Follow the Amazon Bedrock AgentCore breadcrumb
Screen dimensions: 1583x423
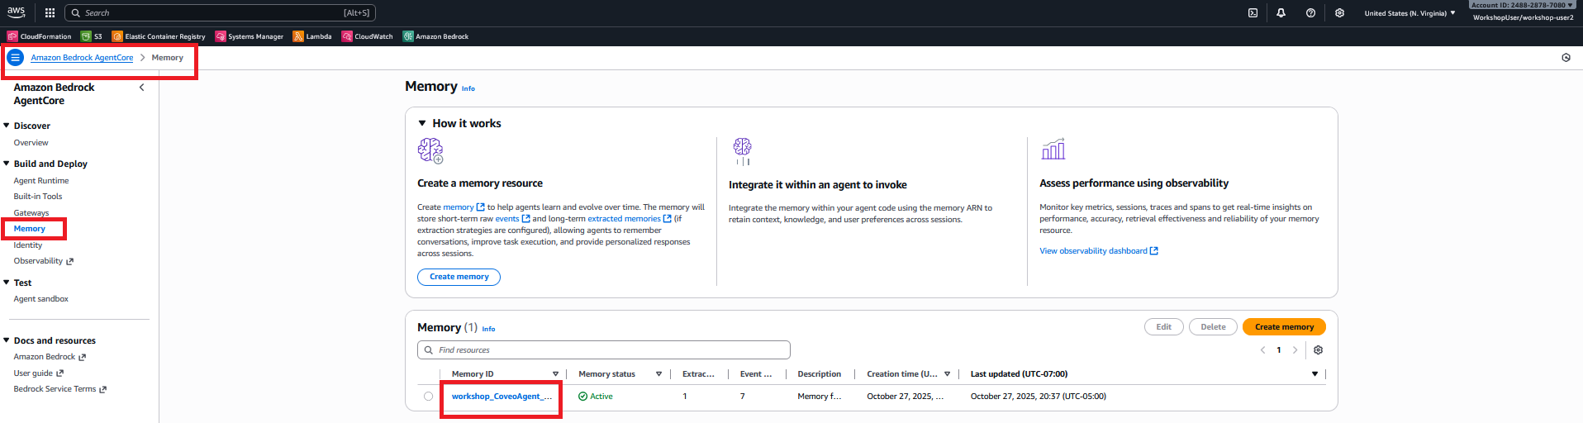click(x=82, y=58)
